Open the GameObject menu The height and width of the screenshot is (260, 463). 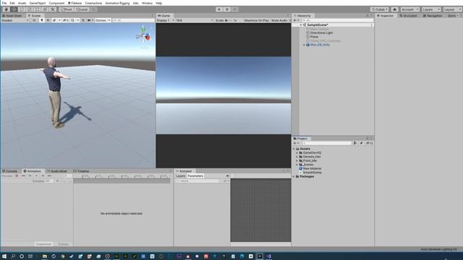pos(38,3)
